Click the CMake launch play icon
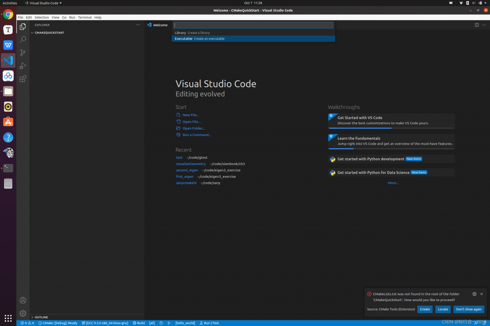This screenshot has height=326, width=490. click(169, 323)
